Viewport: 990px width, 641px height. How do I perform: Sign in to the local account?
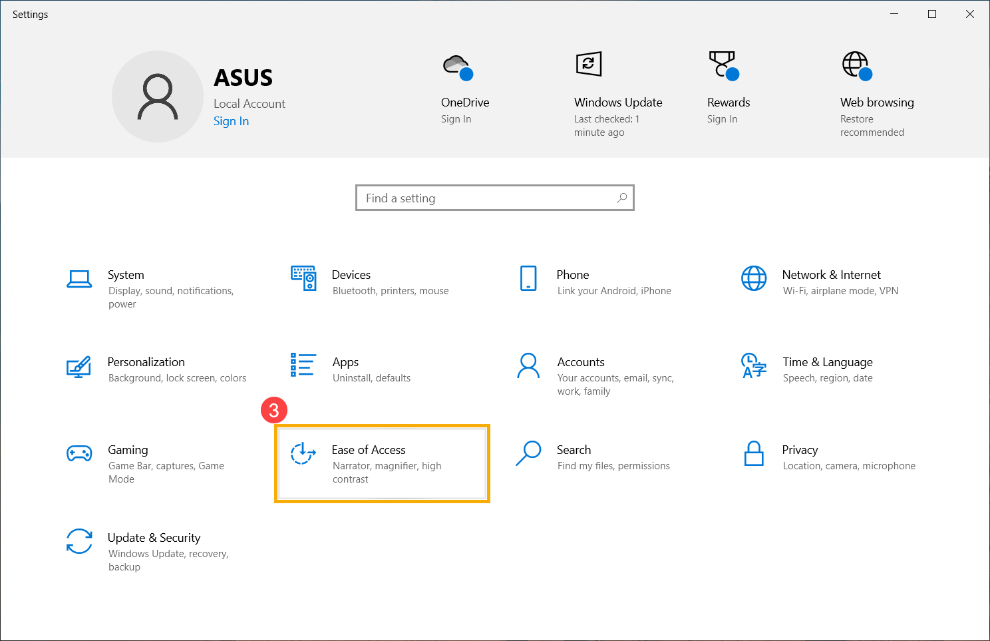pyautogui.click(x=231, y=121)
